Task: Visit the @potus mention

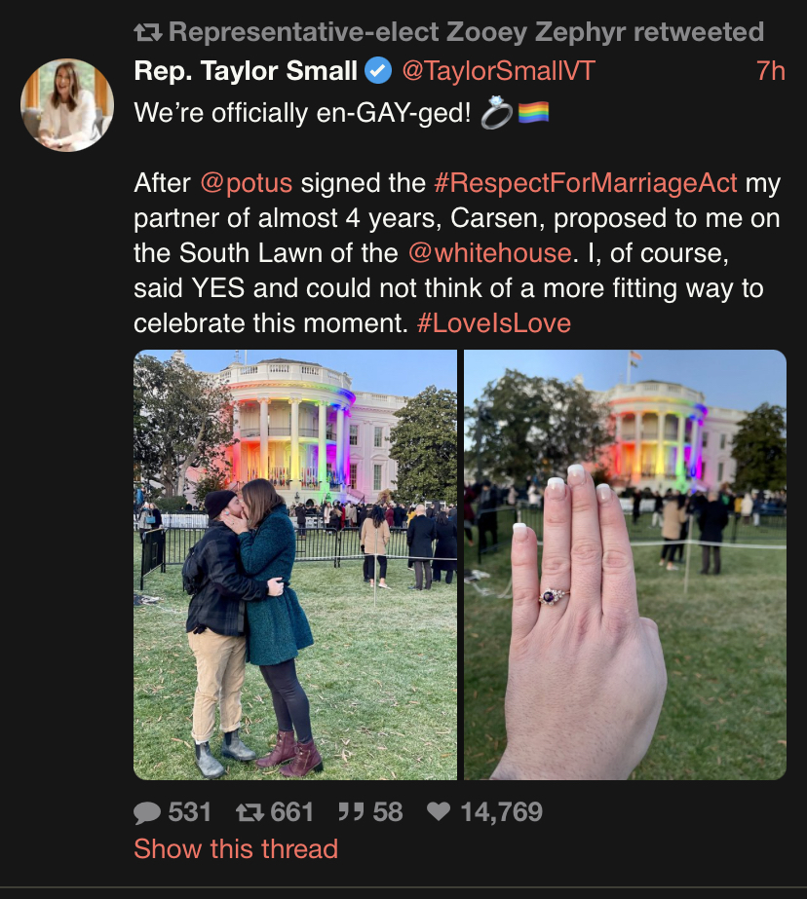Action: [247, 183]
